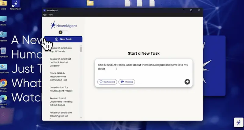Click the NeuralAgent floating star widget
The height and width of the screenshot is (130, 244).
pos(239,122)
